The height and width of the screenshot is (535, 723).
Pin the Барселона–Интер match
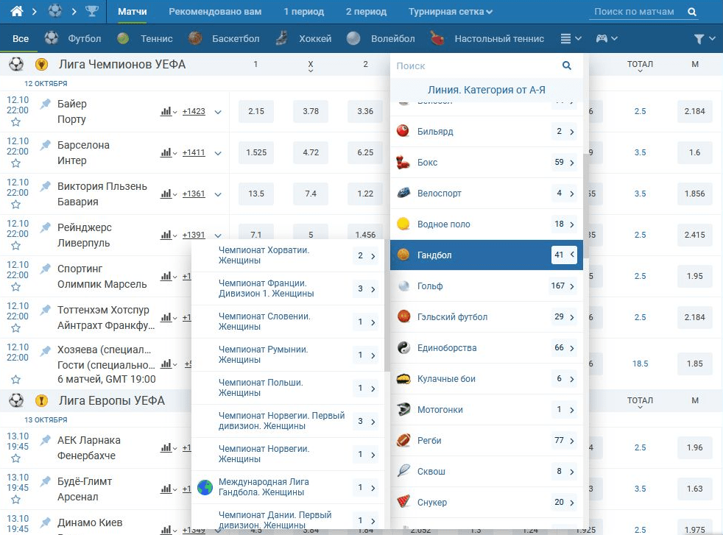pyautogui.click(x=46, y=145)
